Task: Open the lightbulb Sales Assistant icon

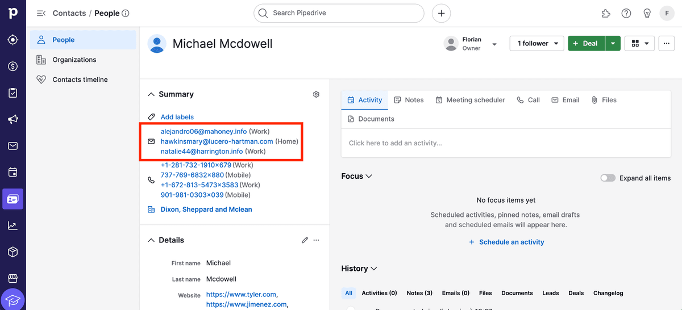Action: click(647, 13)
